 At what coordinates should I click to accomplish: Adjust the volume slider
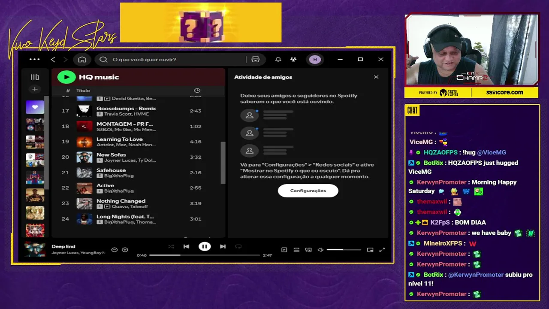pos(344,250)
